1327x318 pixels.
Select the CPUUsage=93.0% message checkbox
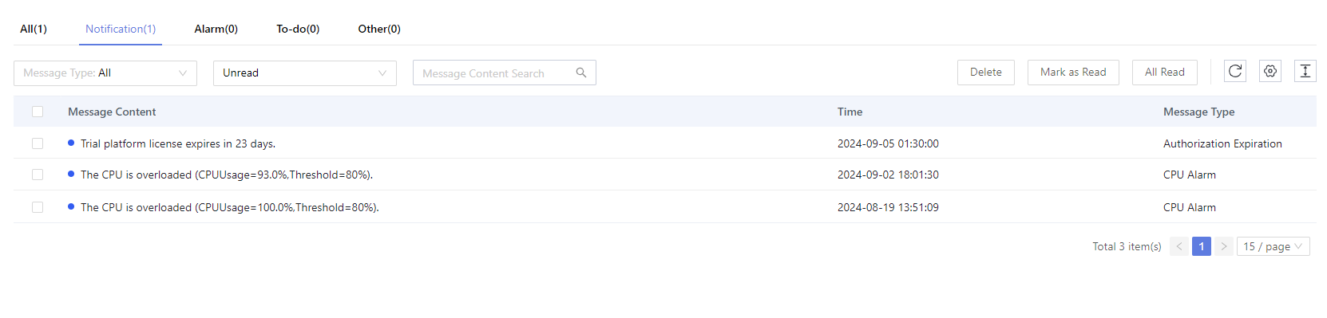tap(38, 175)
